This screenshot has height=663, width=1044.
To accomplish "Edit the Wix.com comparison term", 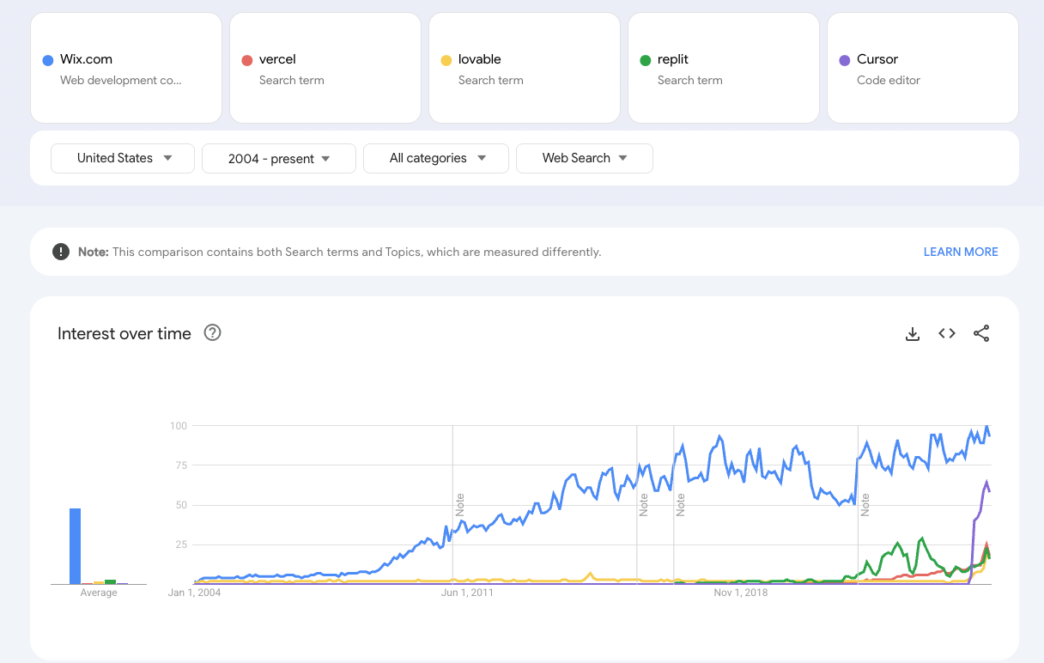I will 126,68.
